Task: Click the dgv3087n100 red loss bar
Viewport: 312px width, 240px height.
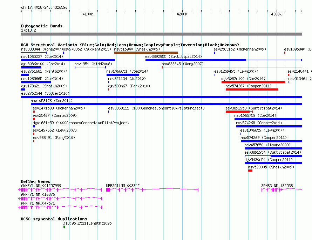Action: tap(253, 82)
